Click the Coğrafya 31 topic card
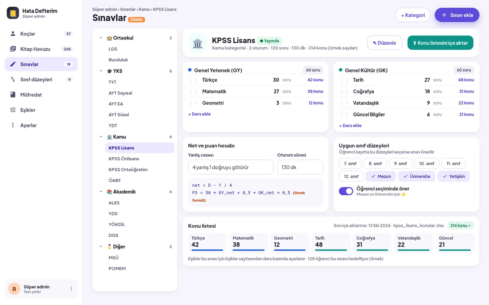This screenshot has height=305, width=489. click(372, 243)
